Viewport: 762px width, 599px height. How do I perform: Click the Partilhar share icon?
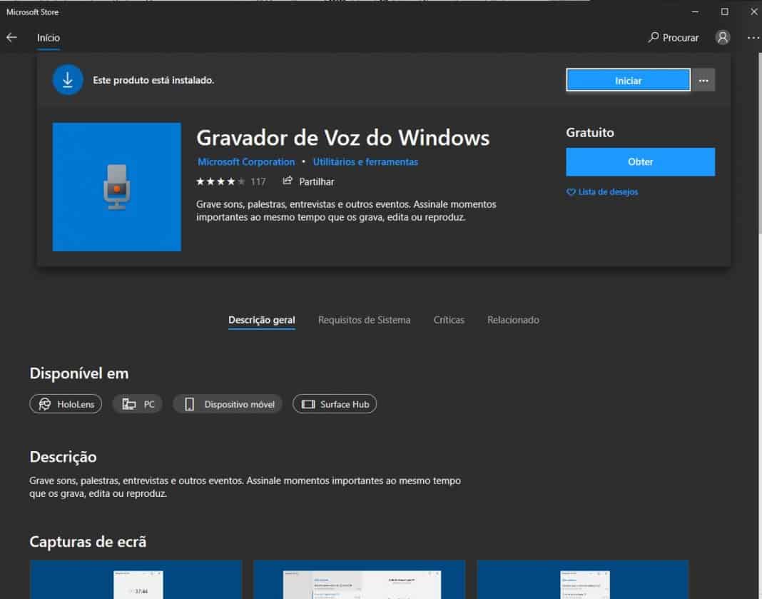(x=288, y=181)
